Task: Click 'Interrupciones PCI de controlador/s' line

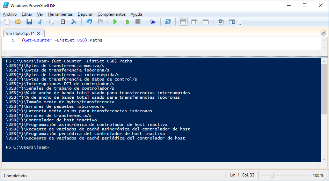Action: [60, 84]
